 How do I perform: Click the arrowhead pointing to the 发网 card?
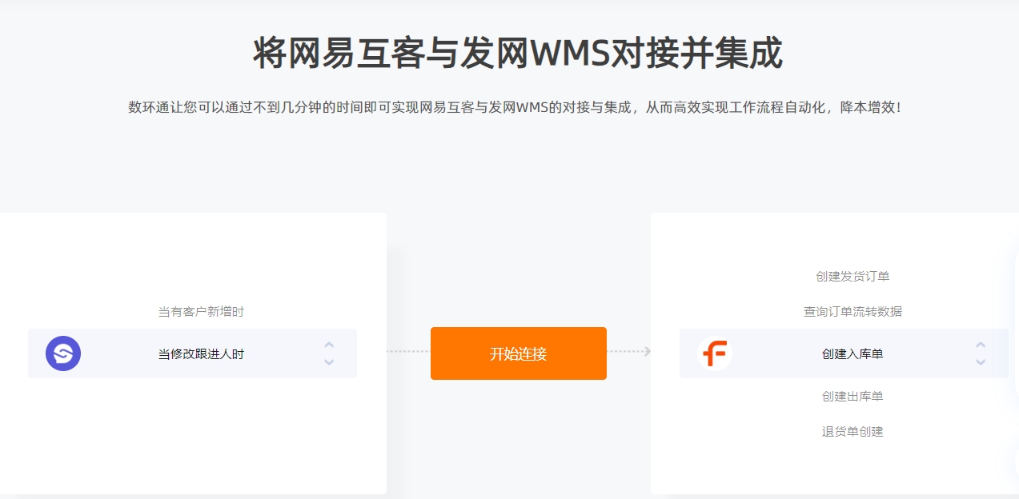click(647, 352)
